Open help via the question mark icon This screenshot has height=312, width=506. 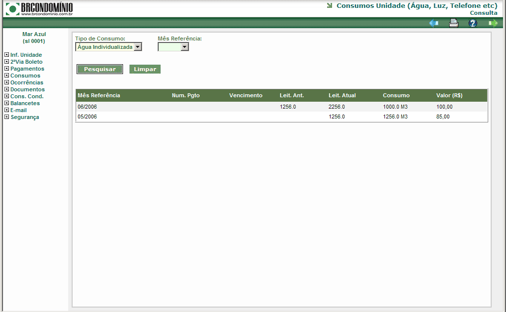[473, 23]
